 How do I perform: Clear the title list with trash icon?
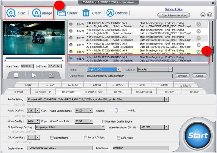(x=86, y=13)
